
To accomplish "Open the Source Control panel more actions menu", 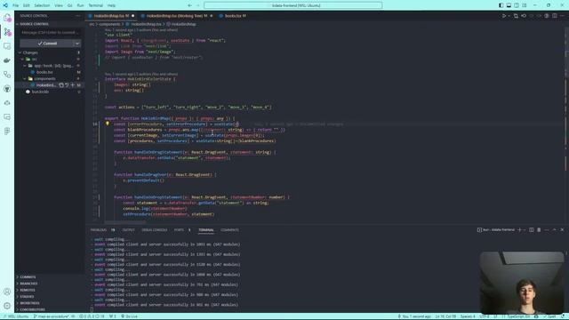I will click(x=78, y=16).
